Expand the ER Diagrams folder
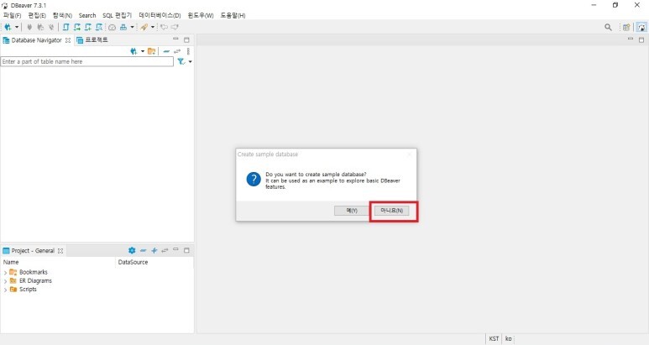The height and width of the screenshot is (345, 649). point(5,281)
